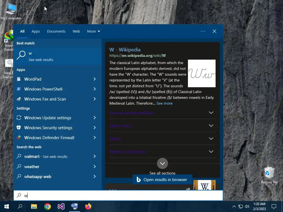
Task: Open Visual Studio from the taskbar
Action: click(61, 206)
